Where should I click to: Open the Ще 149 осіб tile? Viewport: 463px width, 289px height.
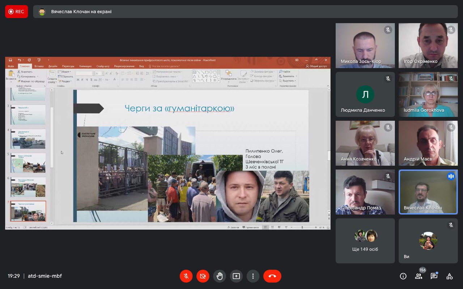(365, 241)
